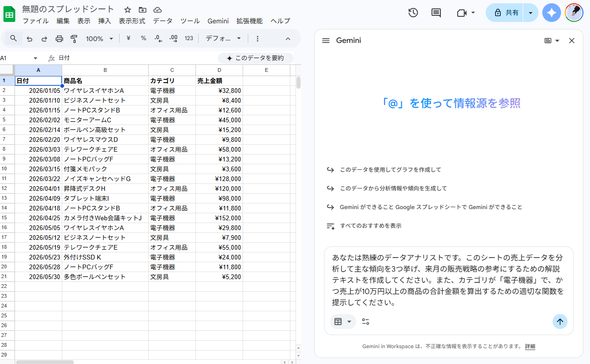Open version history clock icon

(x=413, y=13)
